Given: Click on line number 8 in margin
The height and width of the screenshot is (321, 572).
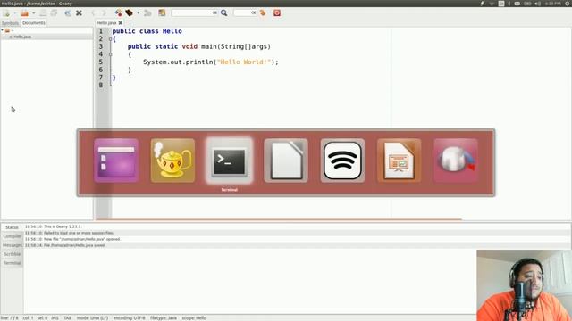Looking at the screenshot, I should pos(101,86).
